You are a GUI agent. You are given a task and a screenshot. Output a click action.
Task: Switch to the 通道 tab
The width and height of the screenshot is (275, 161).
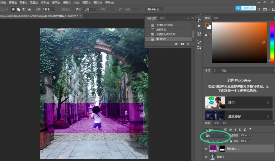216,123
